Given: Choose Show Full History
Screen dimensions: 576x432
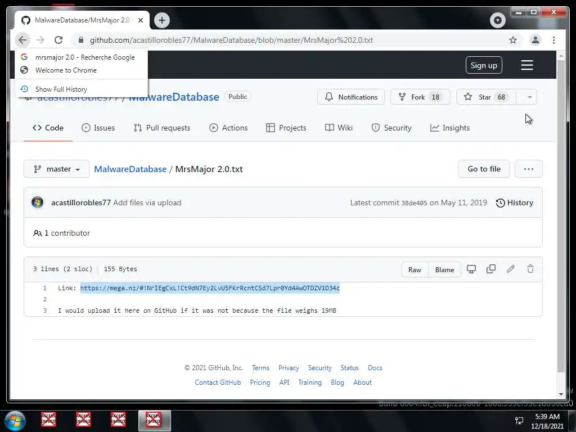Looking at the screenshot, I should tap(81, 89).
